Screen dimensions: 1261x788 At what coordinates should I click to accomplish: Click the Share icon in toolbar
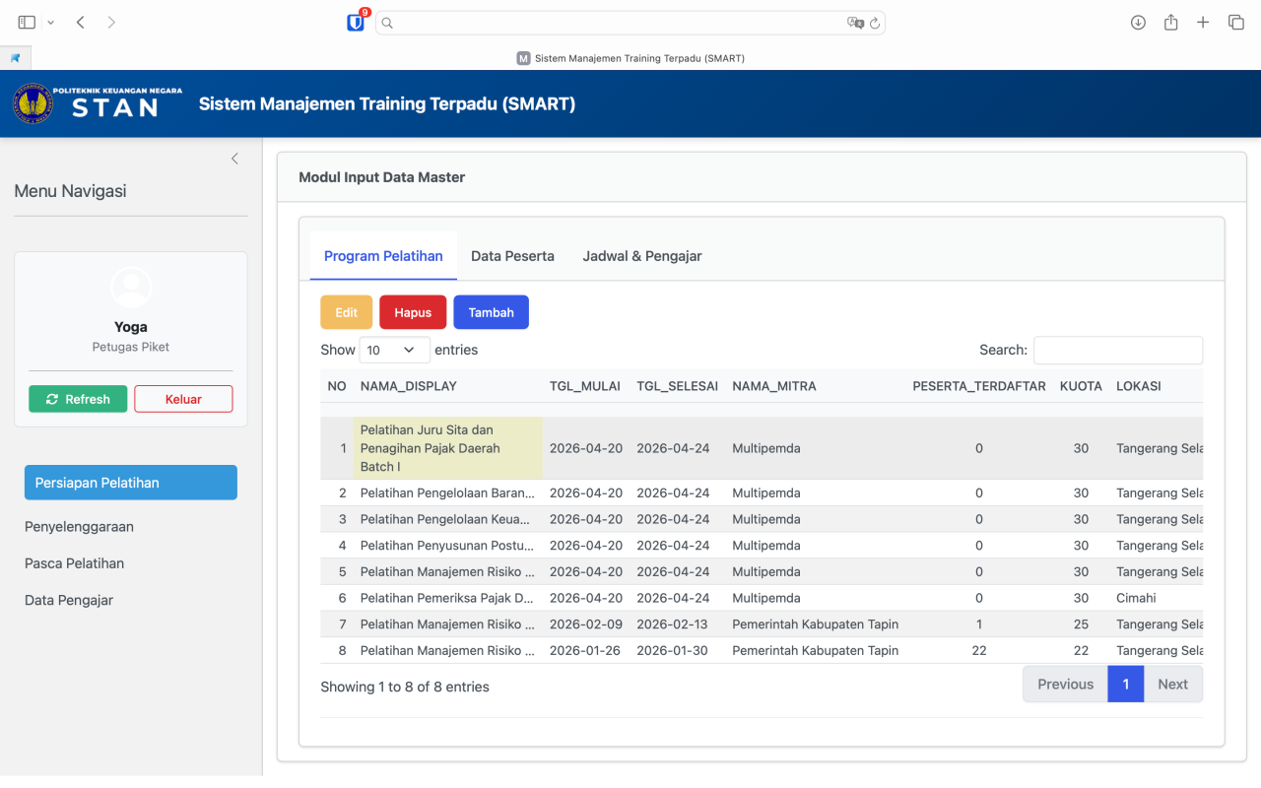(x=1170, y=22)
